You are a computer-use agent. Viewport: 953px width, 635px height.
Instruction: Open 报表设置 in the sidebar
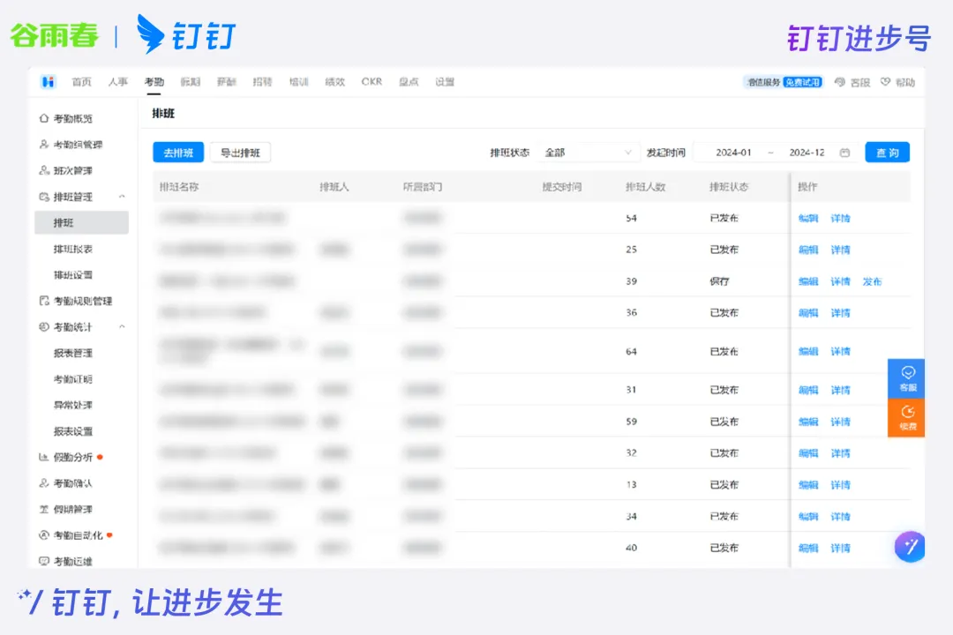73,431
